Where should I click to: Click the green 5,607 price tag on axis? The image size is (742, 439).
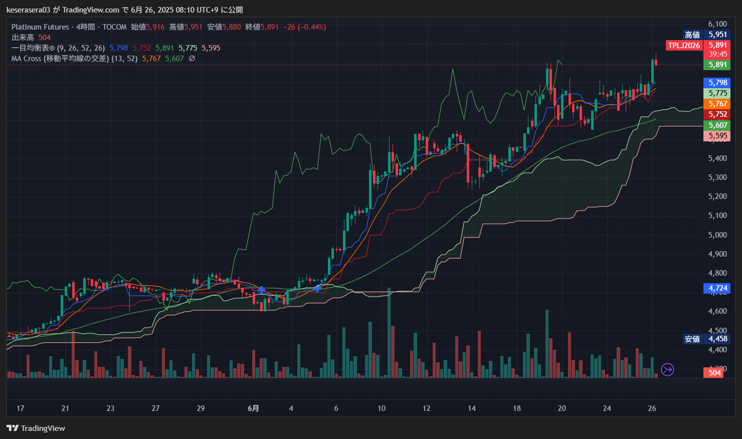click(x=716, y=125)
